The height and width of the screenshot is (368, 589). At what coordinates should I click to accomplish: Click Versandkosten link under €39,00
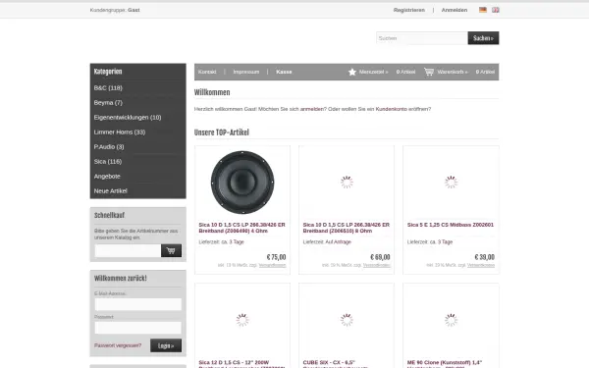click(x=481, y=265)
